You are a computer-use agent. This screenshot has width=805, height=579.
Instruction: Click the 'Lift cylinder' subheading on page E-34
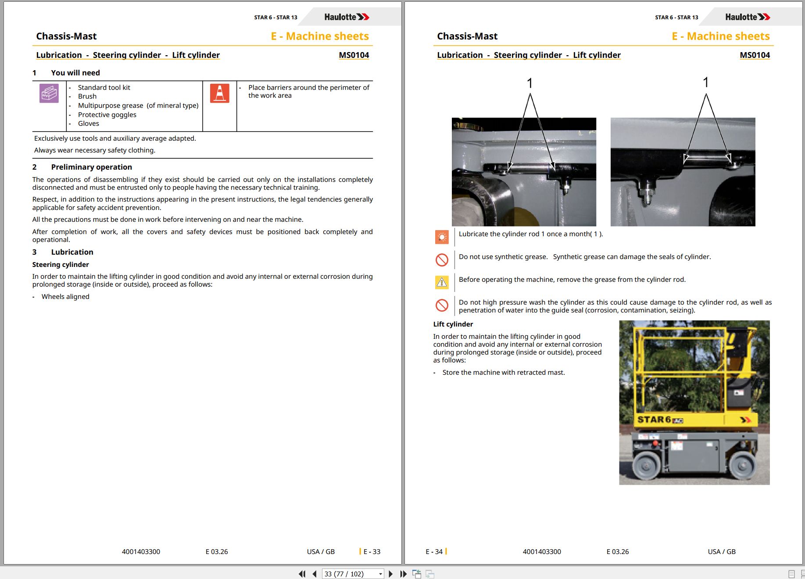[453, 324]
